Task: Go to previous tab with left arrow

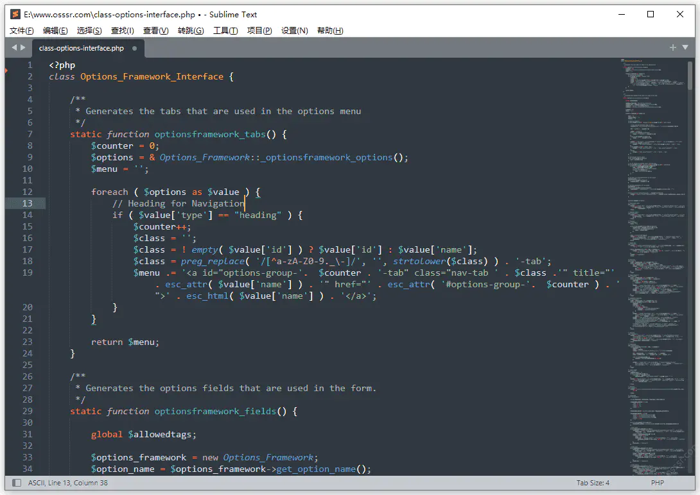Action: [x=14, y=47]
